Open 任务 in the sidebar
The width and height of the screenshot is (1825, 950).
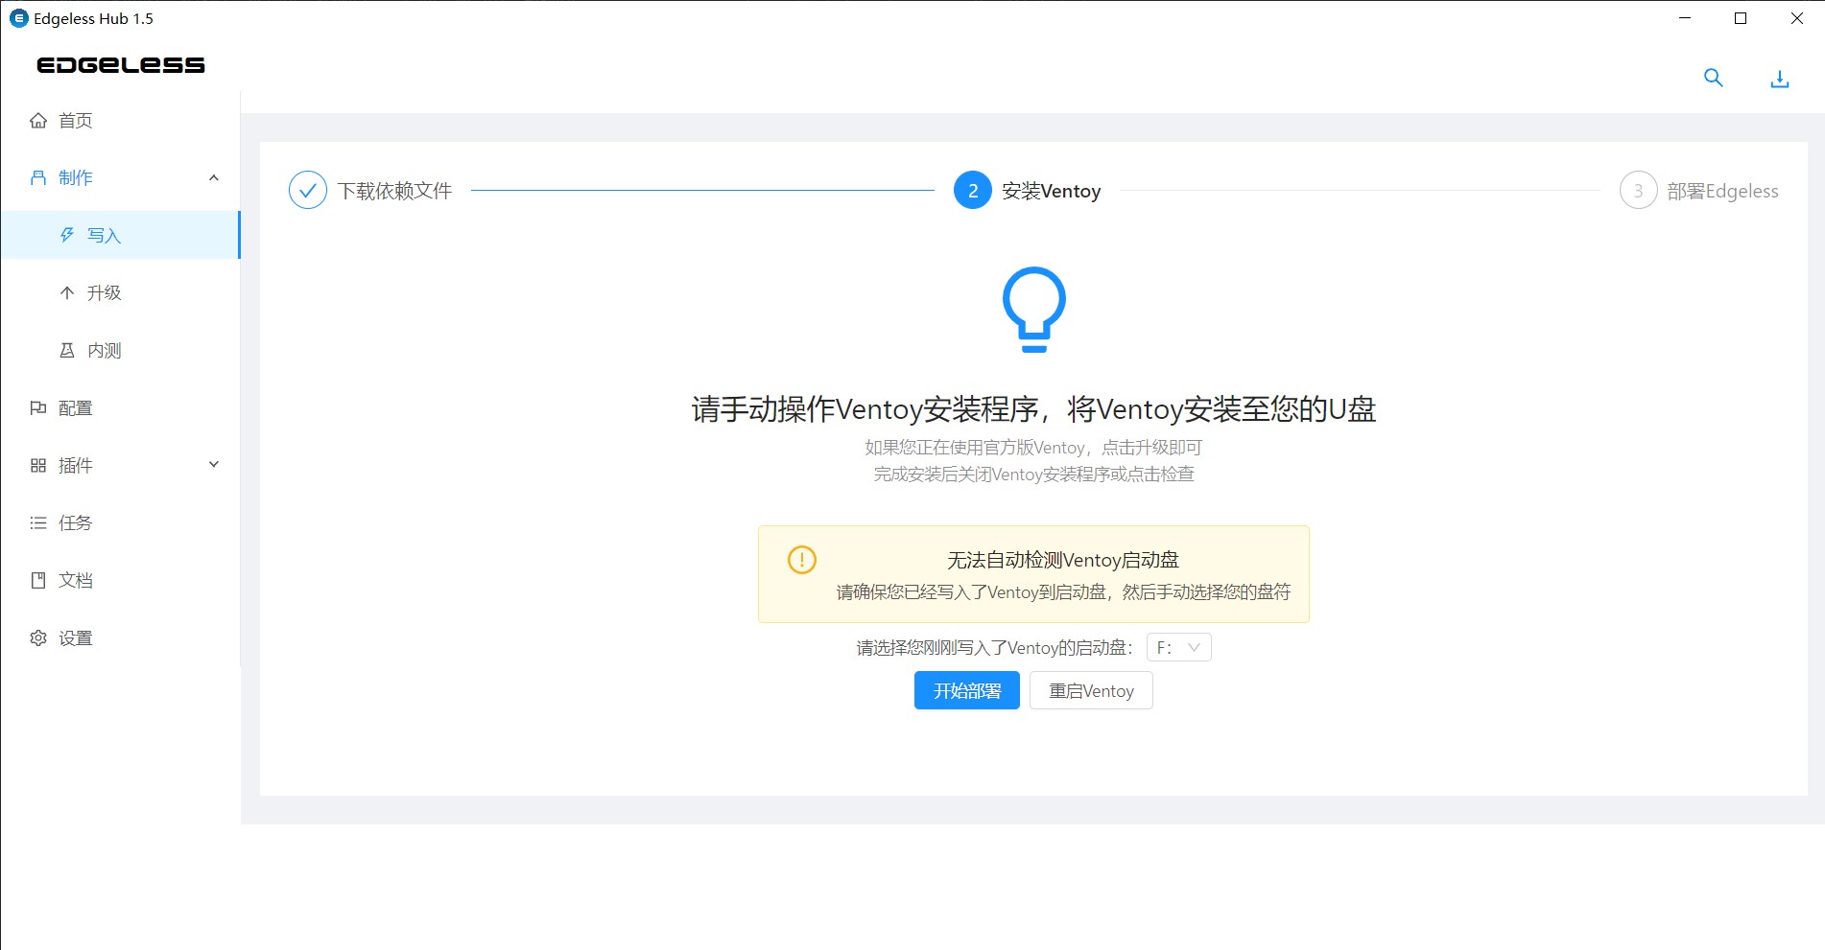(120, 522)
